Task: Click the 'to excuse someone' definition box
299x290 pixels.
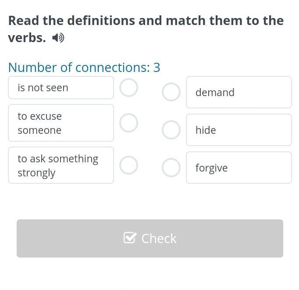Action: [x=61, y=123]
